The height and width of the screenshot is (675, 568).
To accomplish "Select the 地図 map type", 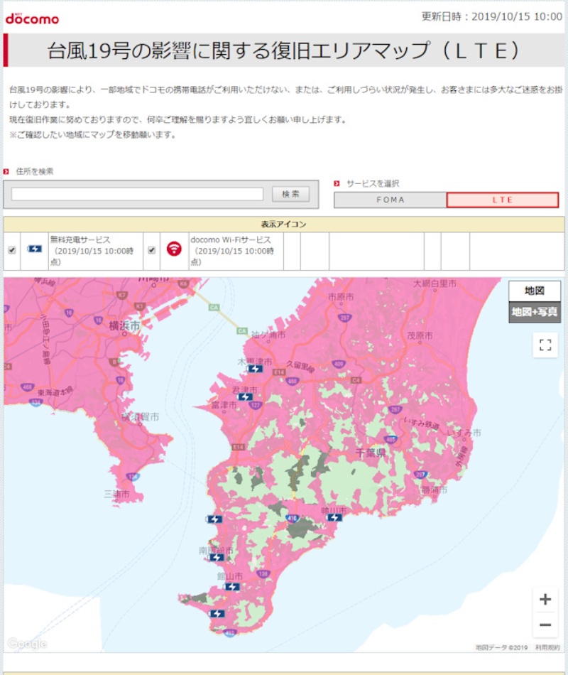I will pyautogui.click(x=534, y=291).
